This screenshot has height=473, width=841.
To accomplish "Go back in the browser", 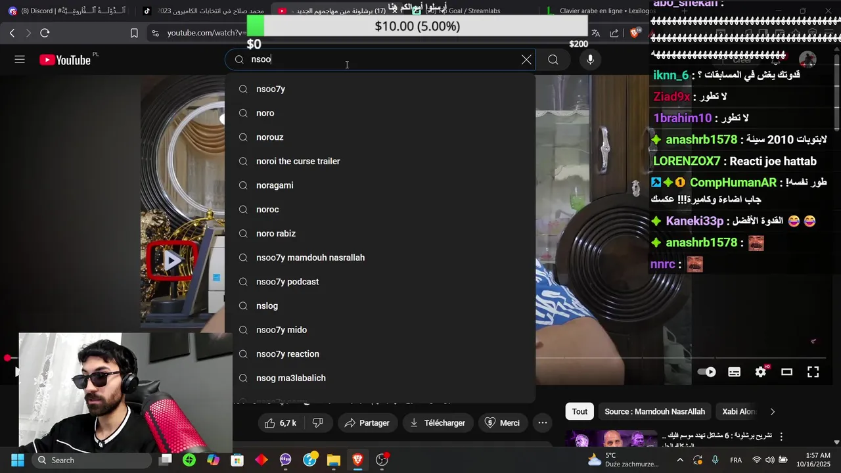I will 12,33.
